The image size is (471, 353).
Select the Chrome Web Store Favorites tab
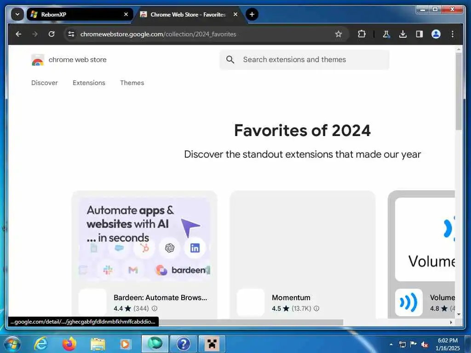click(188, 14)
